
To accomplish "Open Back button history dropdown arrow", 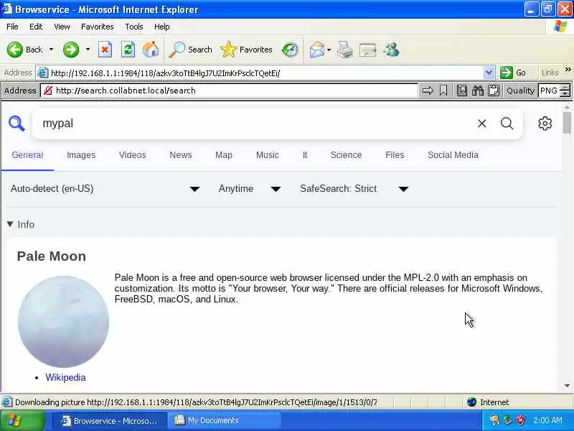I will click(51, 49).
